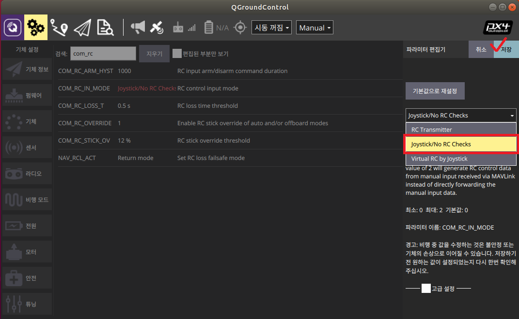Show battery status indicator
Screen dimensions: 519x319
coord(216,28)
